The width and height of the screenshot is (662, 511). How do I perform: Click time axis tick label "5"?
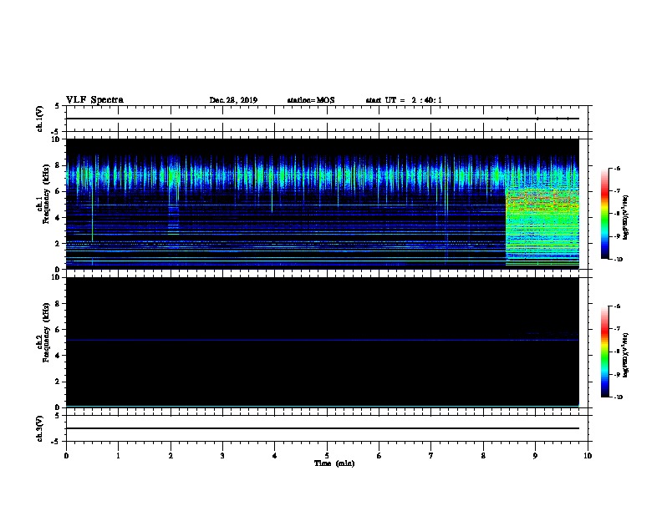click(x=327, y=456)
